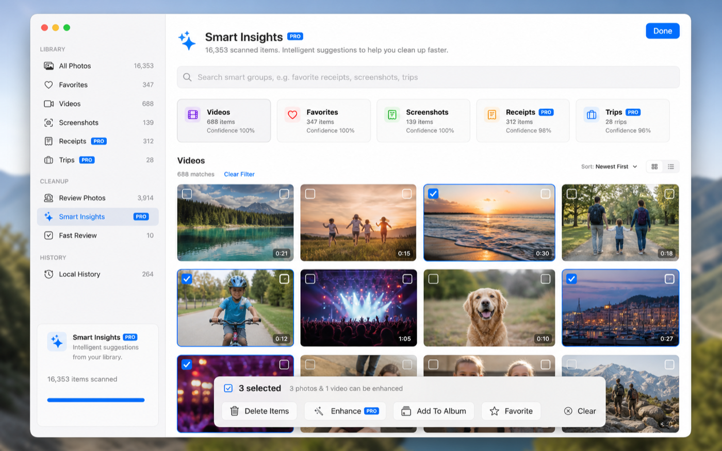Select the Favorites smart group card
722x451 pixels.
point(323,121)
